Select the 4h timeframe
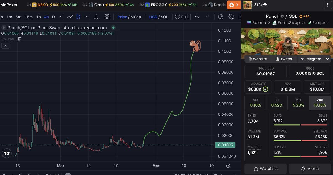This screenshot has height=175, width=333. (46, 17)
